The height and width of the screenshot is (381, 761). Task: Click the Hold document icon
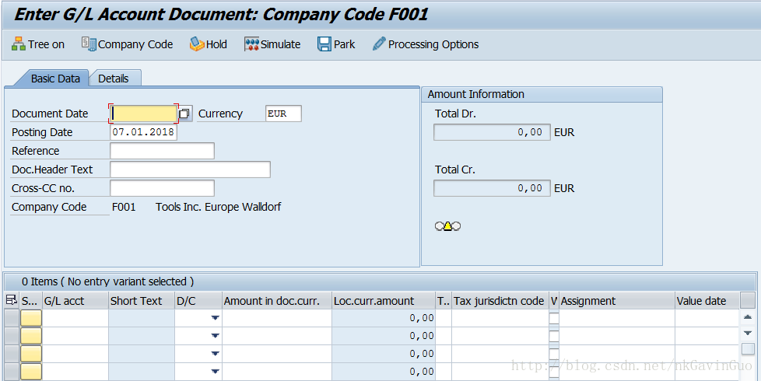pyautogui.click(x=197, y=44)
